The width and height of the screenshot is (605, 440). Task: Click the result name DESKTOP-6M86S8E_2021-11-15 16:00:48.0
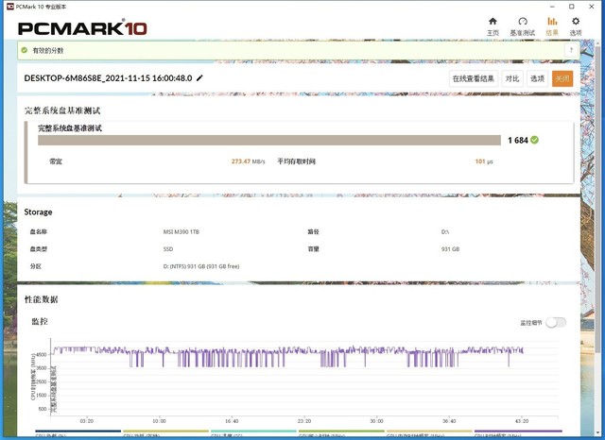click(x=108, y=78)
